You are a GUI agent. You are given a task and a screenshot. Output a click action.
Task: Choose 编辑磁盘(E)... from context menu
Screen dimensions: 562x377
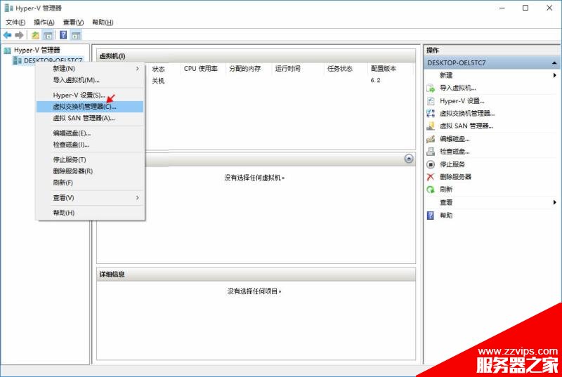point(90,133)
